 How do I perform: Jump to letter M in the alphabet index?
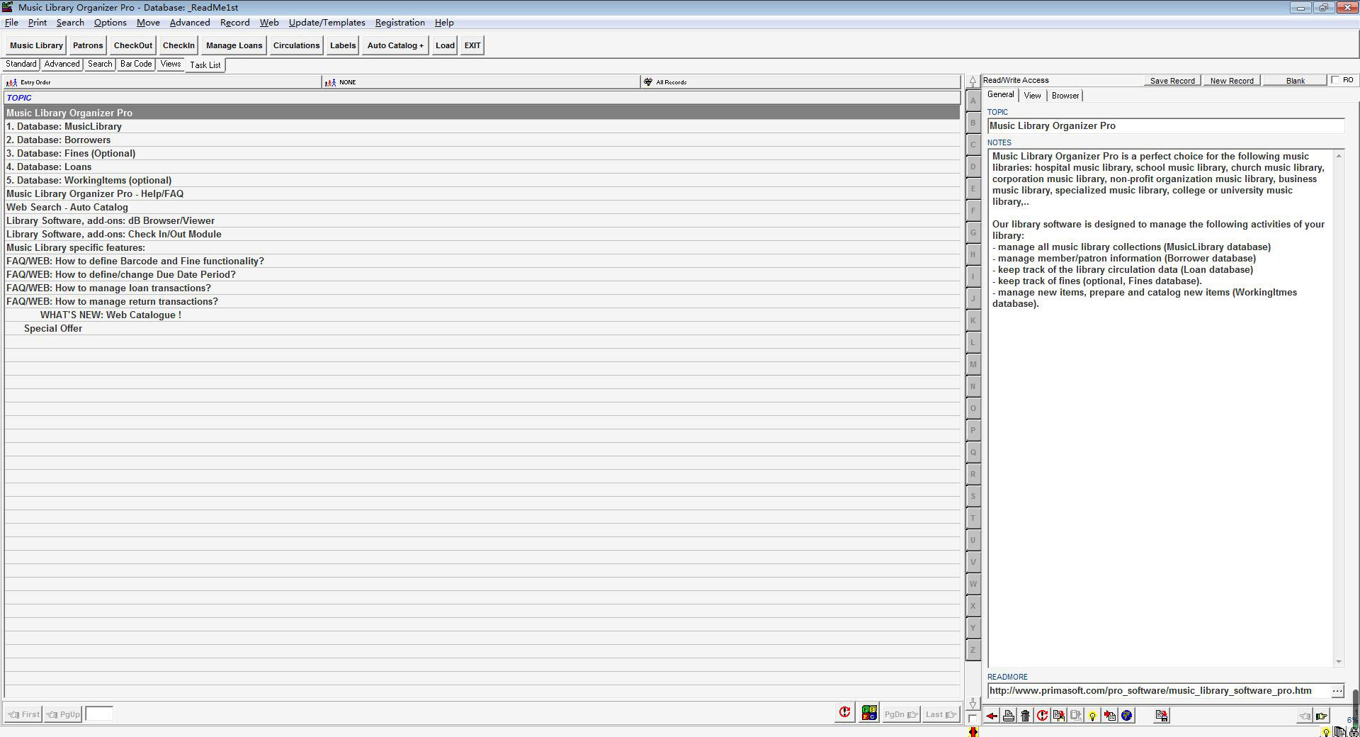click(973, 364)
